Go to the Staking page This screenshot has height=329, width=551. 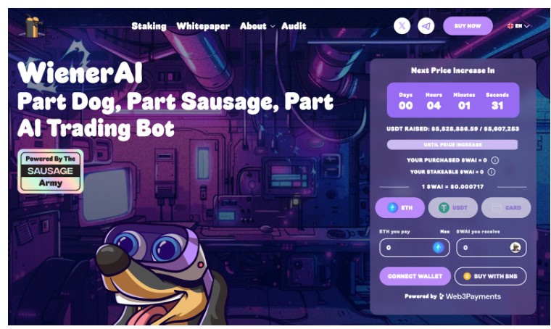pyautogui.click(x=149, y=26)
